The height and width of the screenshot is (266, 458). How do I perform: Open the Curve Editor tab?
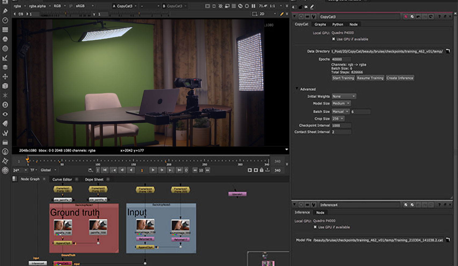click(62, 179)
